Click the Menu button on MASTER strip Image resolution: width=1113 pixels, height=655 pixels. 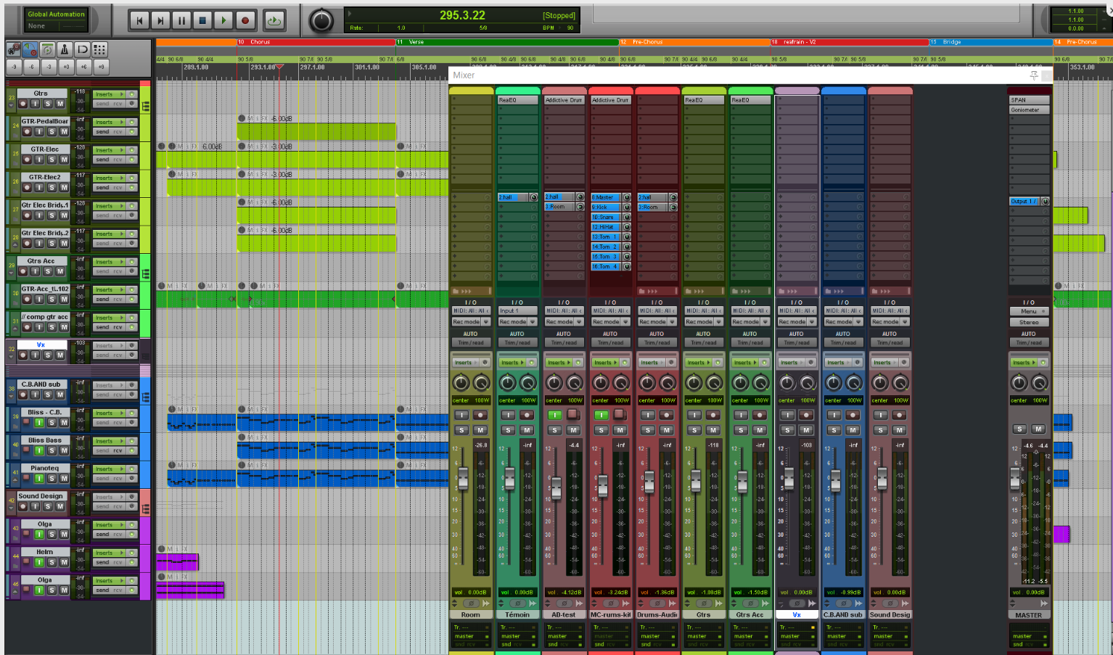click(x=1029, y=311)
